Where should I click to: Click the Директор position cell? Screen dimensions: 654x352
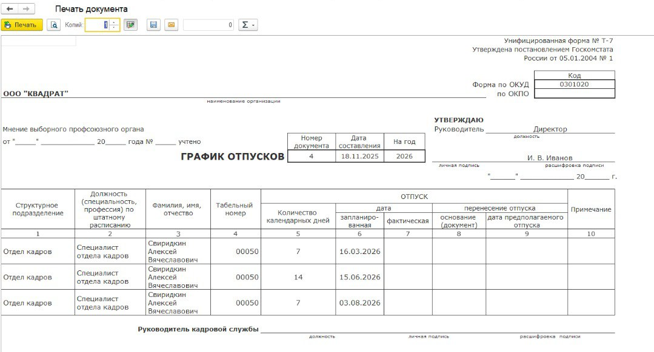point(550,129)
